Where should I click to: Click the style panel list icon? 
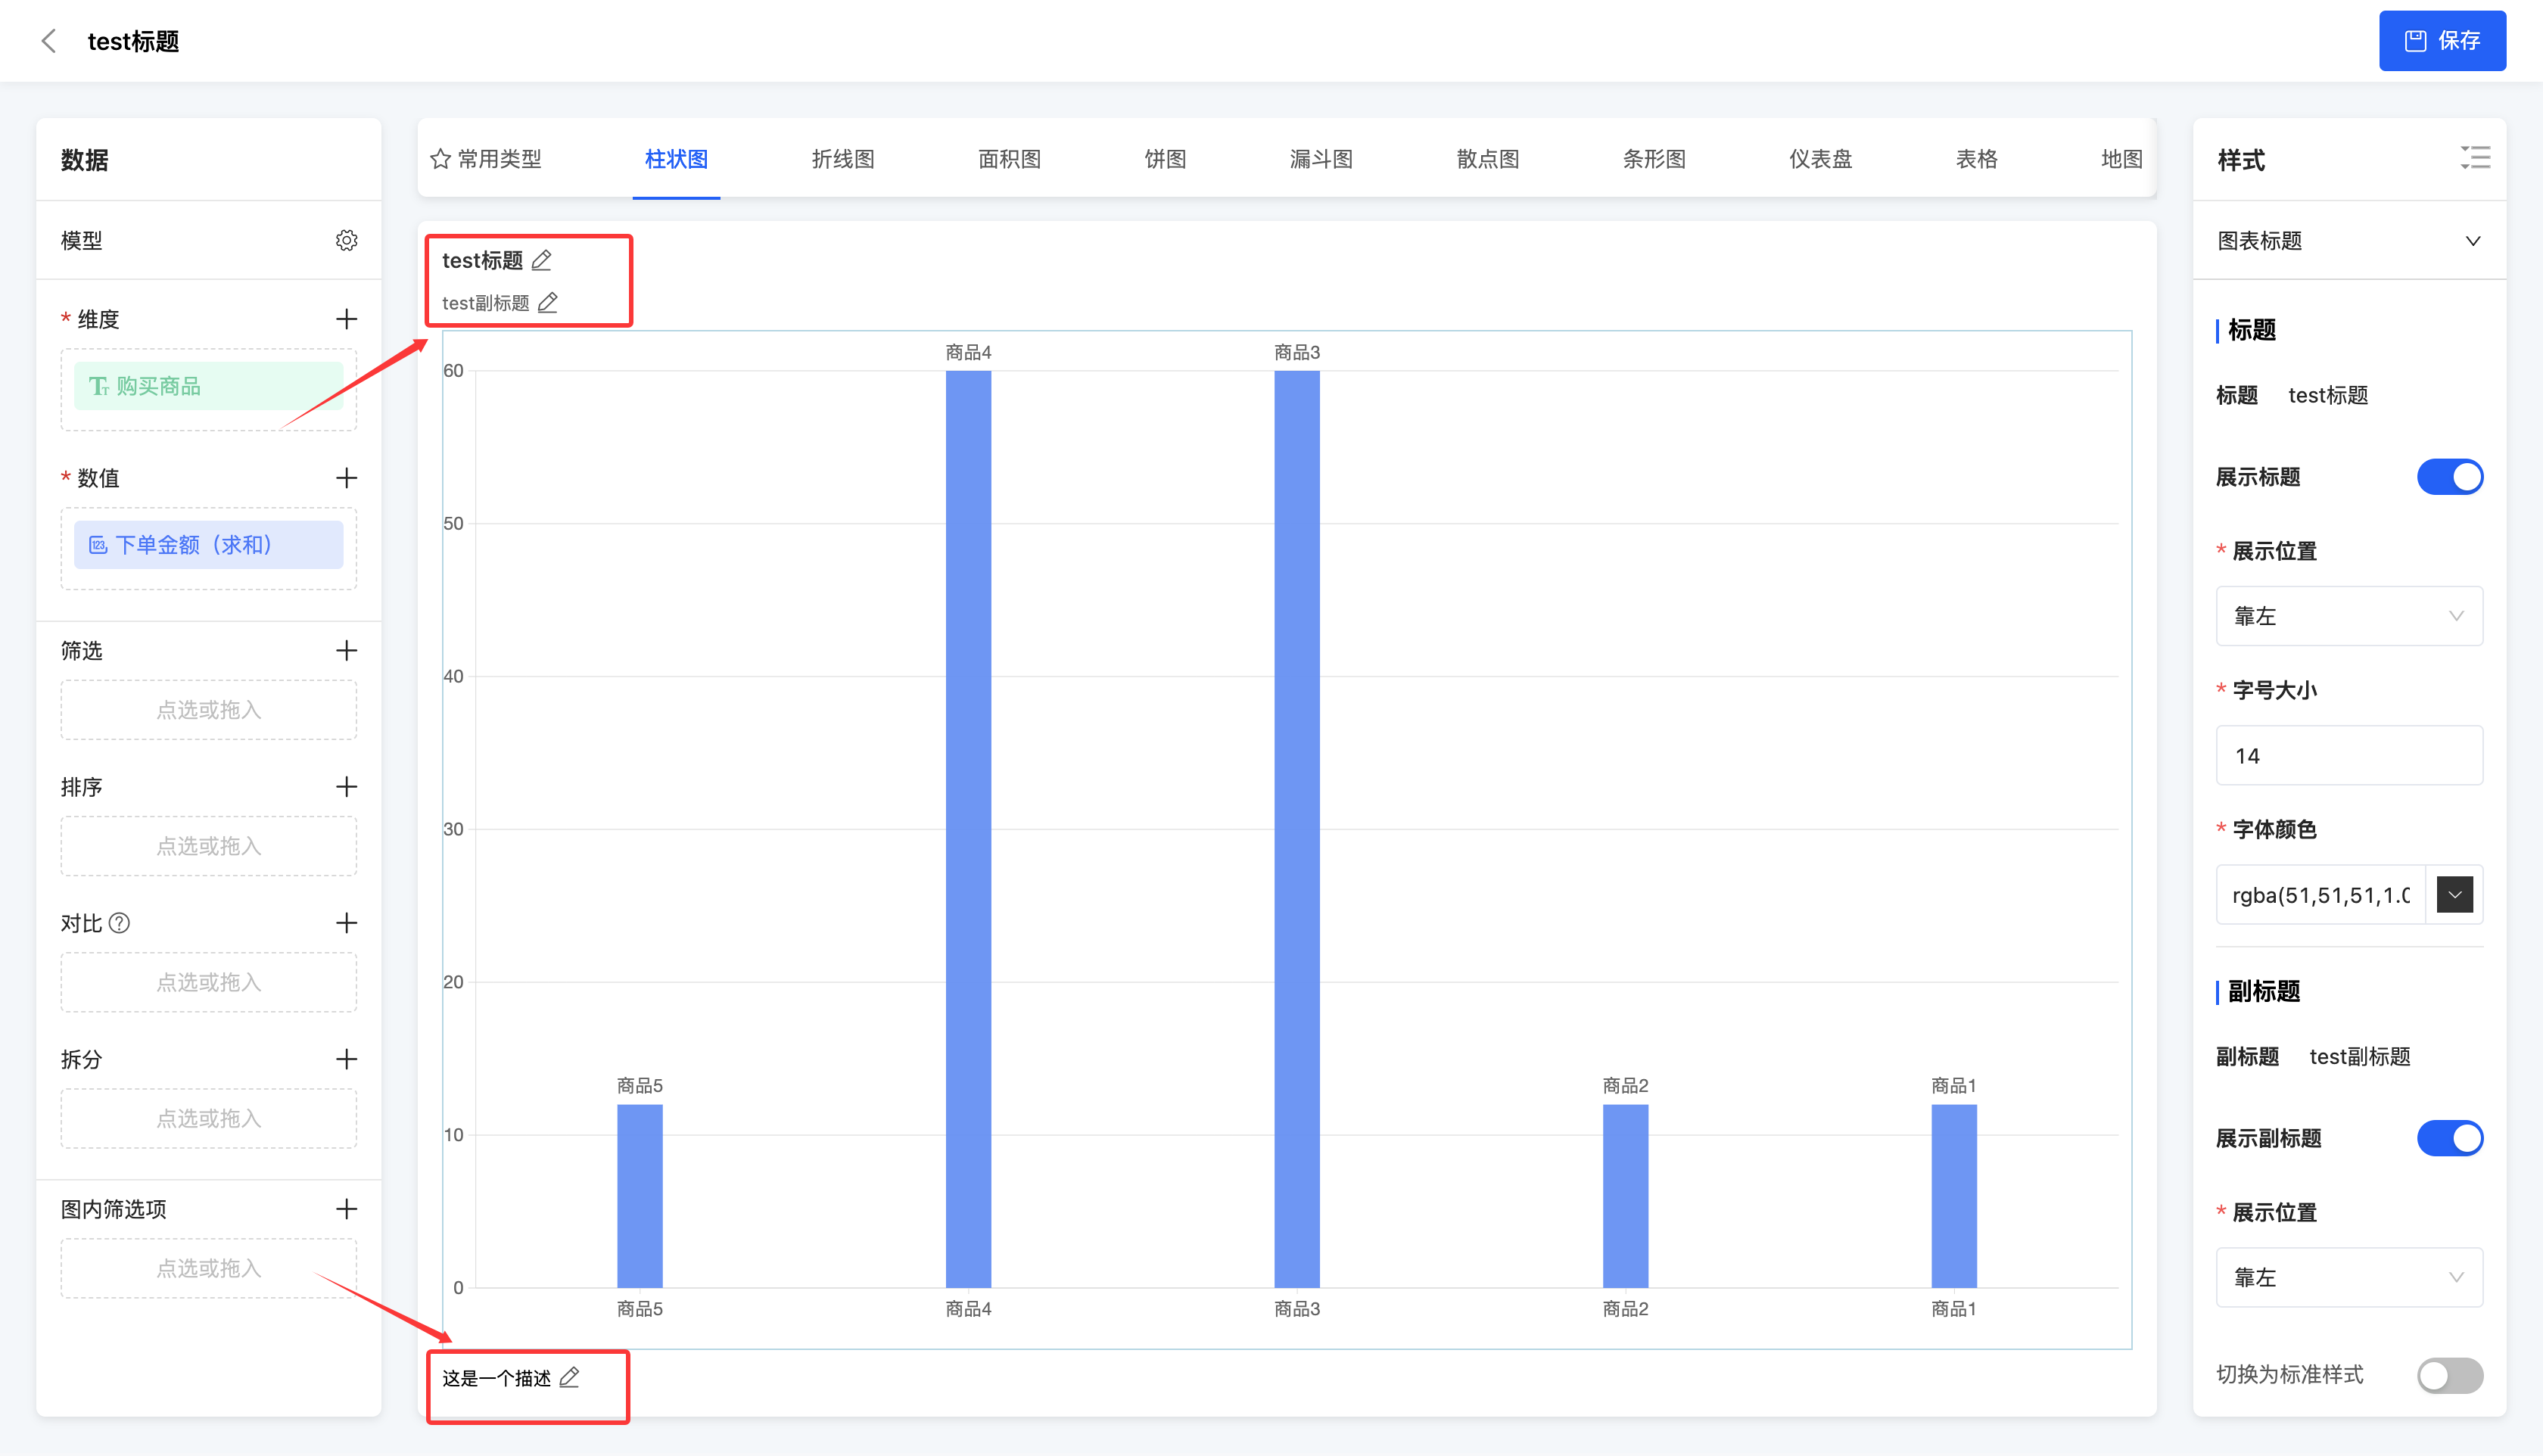tap(2475, 158)
